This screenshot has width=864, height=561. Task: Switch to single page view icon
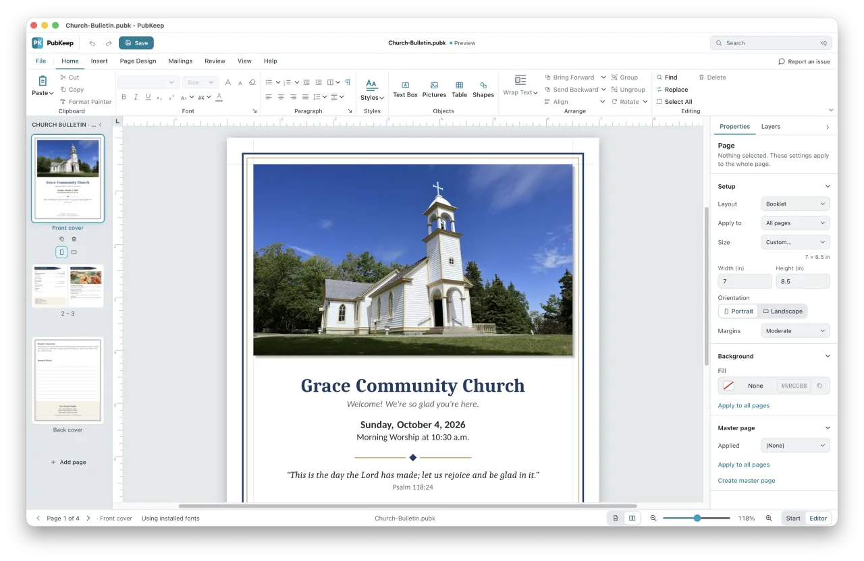616,518
